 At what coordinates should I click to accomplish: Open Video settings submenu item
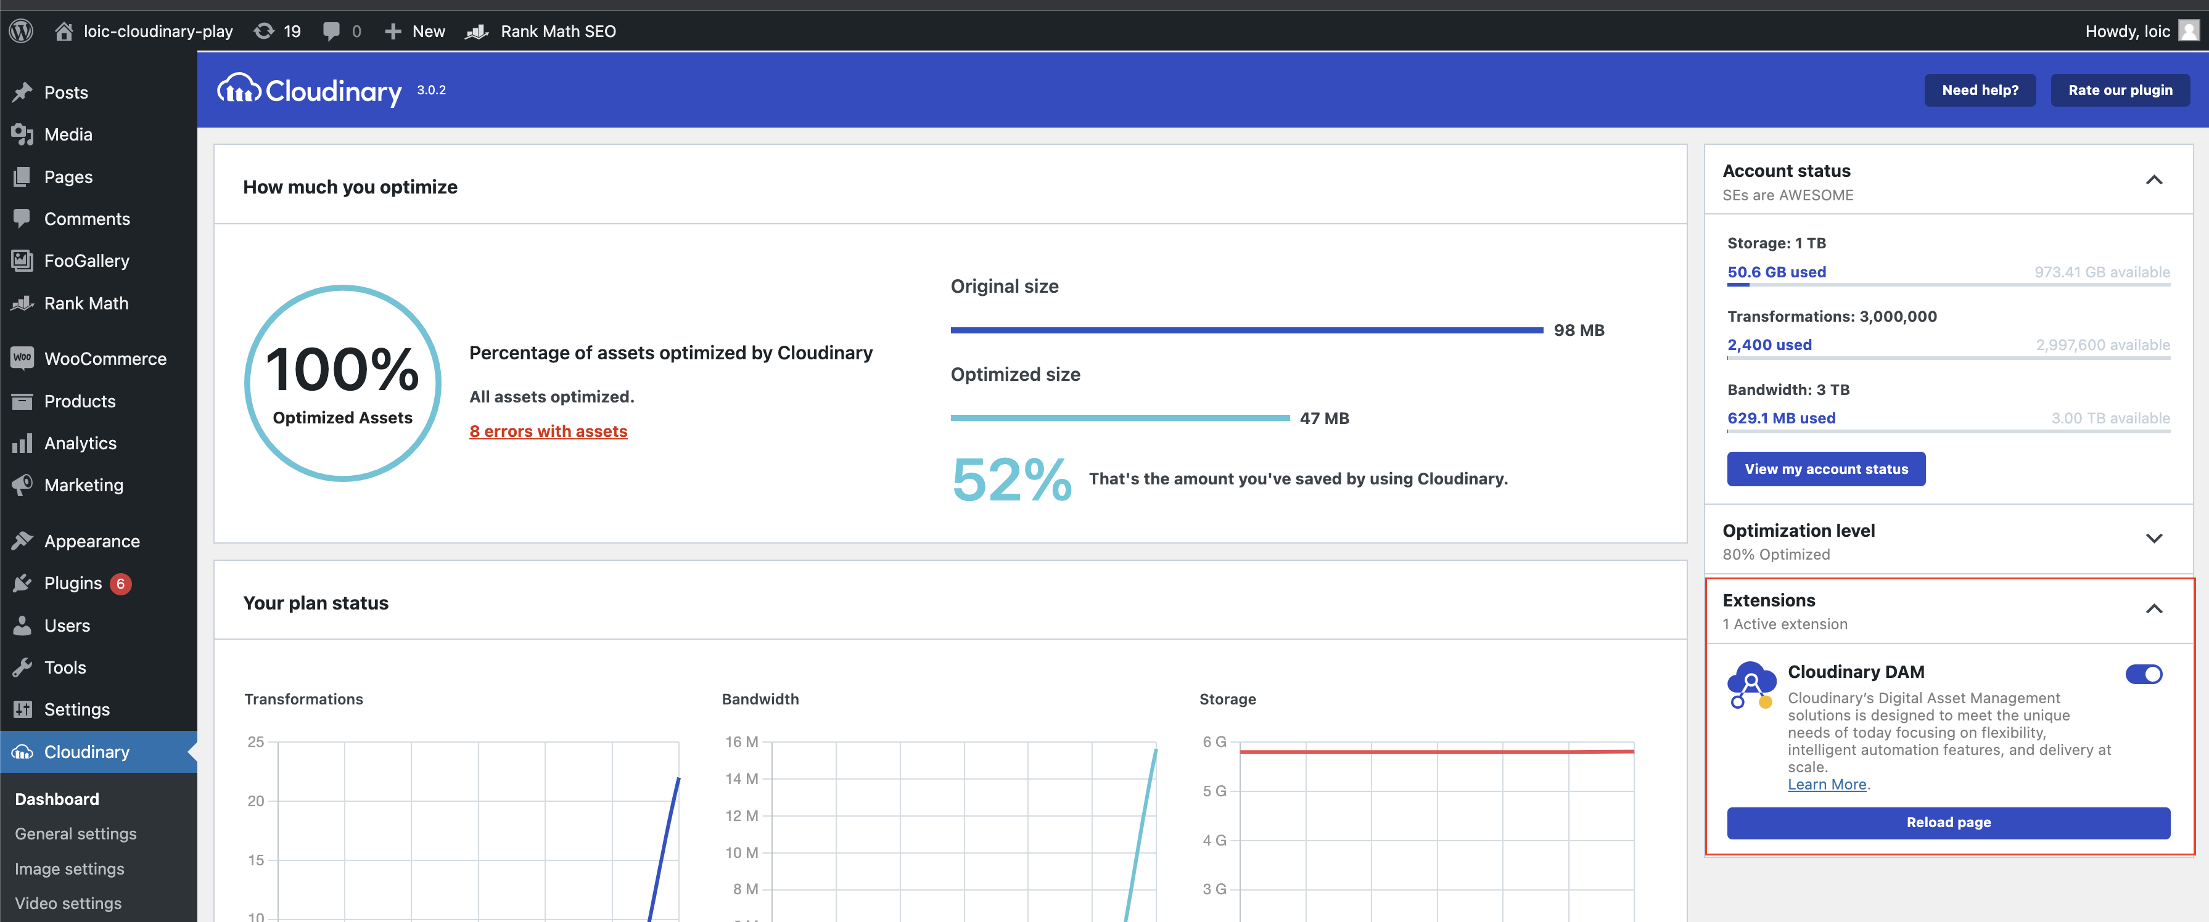[x=68, y=903]
